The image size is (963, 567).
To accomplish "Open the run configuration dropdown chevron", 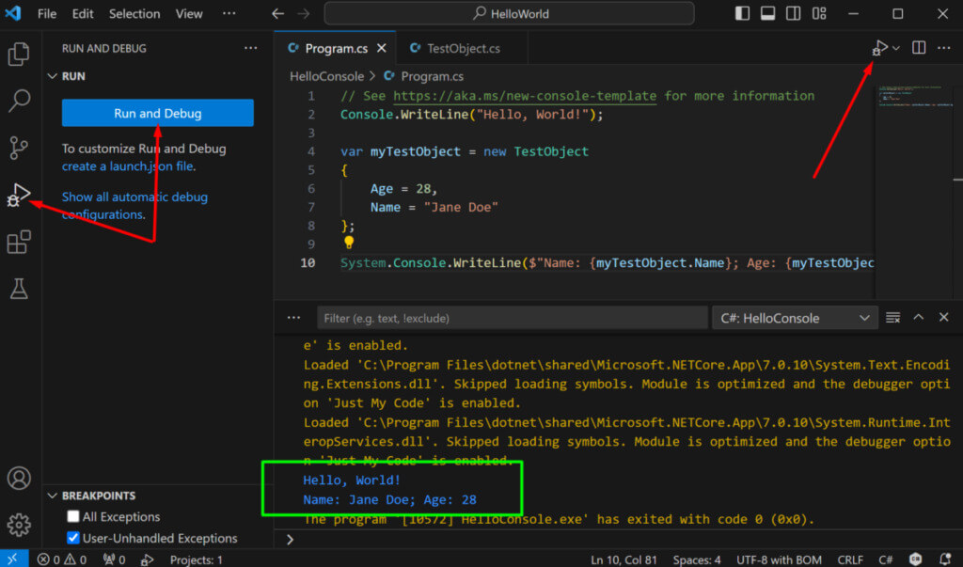I will 895,48.
